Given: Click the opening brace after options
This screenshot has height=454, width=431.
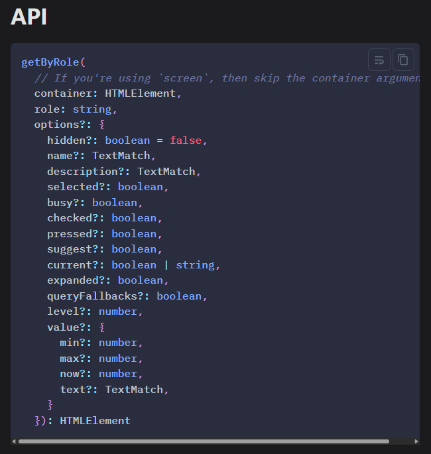Looking at the screenshot, I should click(102, 125).
